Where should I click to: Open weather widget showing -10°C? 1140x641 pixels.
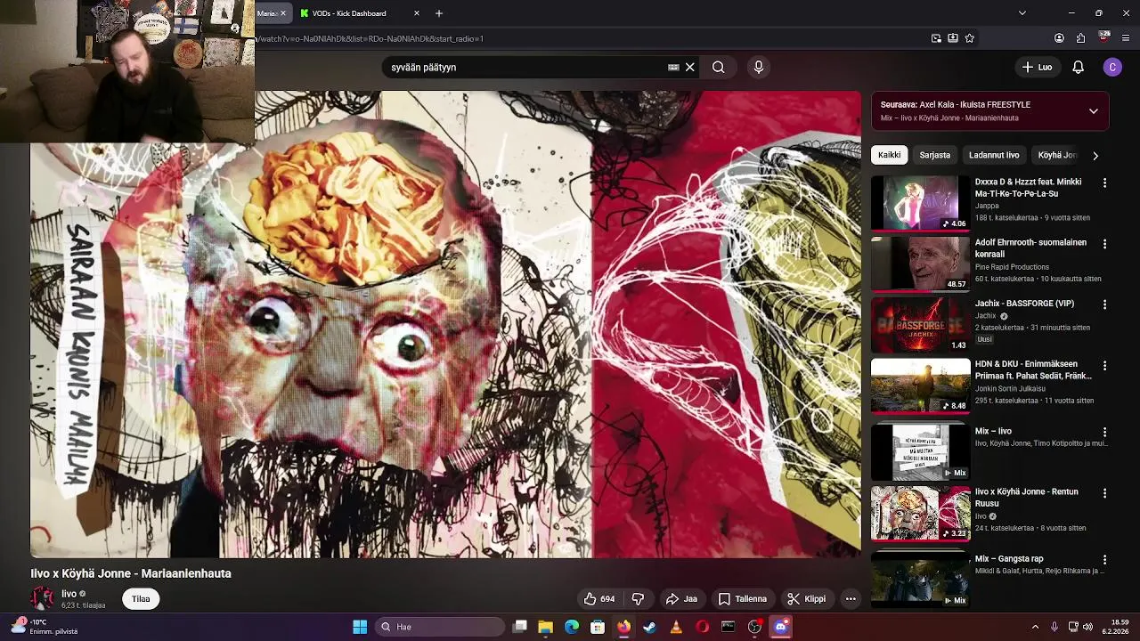(x=43, y=627)
